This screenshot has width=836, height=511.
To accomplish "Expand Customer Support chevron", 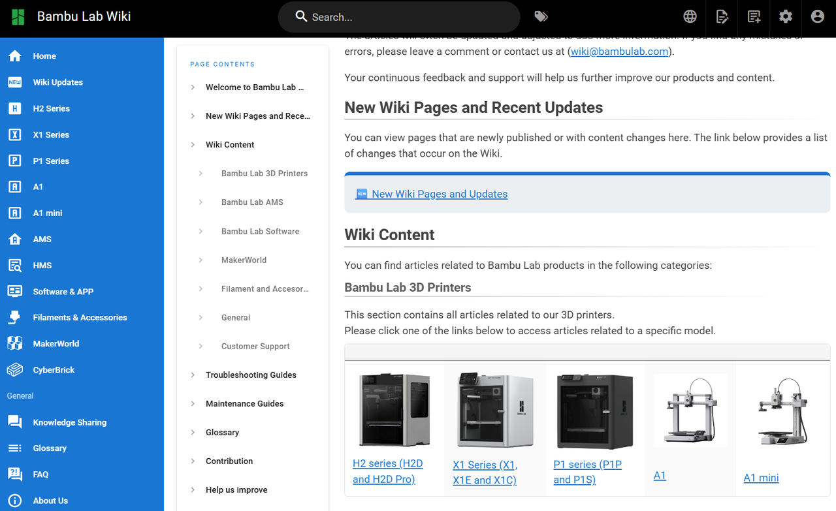I will pos(201,346).
